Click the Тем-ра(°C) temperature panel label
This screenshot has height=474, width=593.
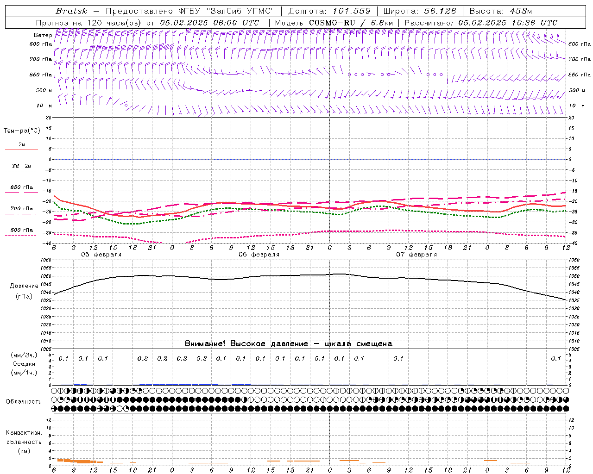tap(22, 131)
